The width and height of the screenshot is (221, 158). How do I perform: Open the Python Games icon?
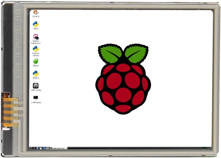tap(36, 51)
